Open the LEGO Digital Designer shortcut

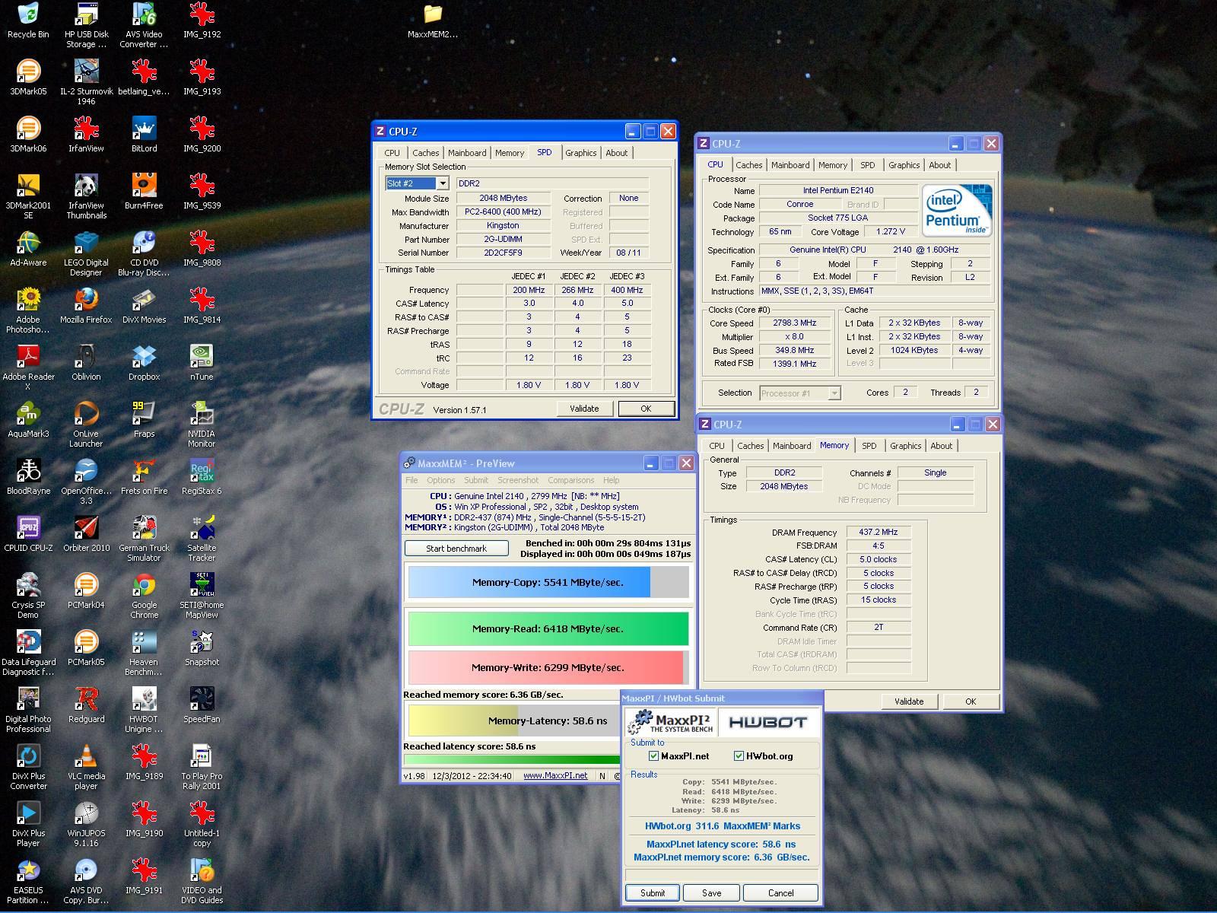click(86, 253)
